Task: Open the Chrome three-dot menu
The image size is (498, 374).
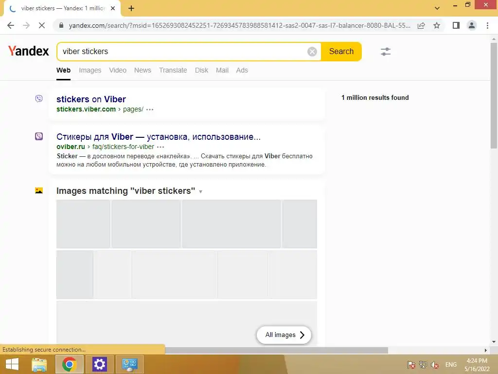Action: (x=487, y=25)
